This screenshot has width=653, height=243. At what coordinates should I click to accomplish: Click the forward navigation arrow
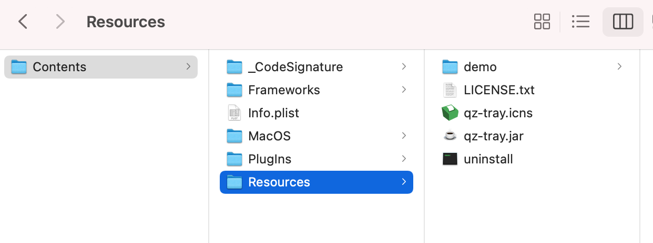coord(60,21)
